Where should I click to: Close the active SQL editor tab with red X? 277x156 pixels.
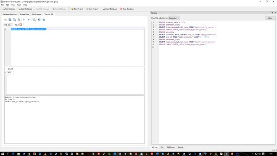point(20,25)
